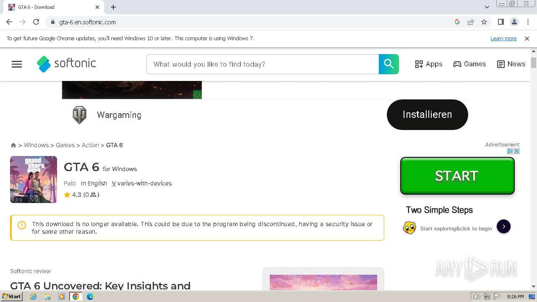Click the AdChoices triangle icon
Viewport: 537px width, 302px height.
[511, 151]
